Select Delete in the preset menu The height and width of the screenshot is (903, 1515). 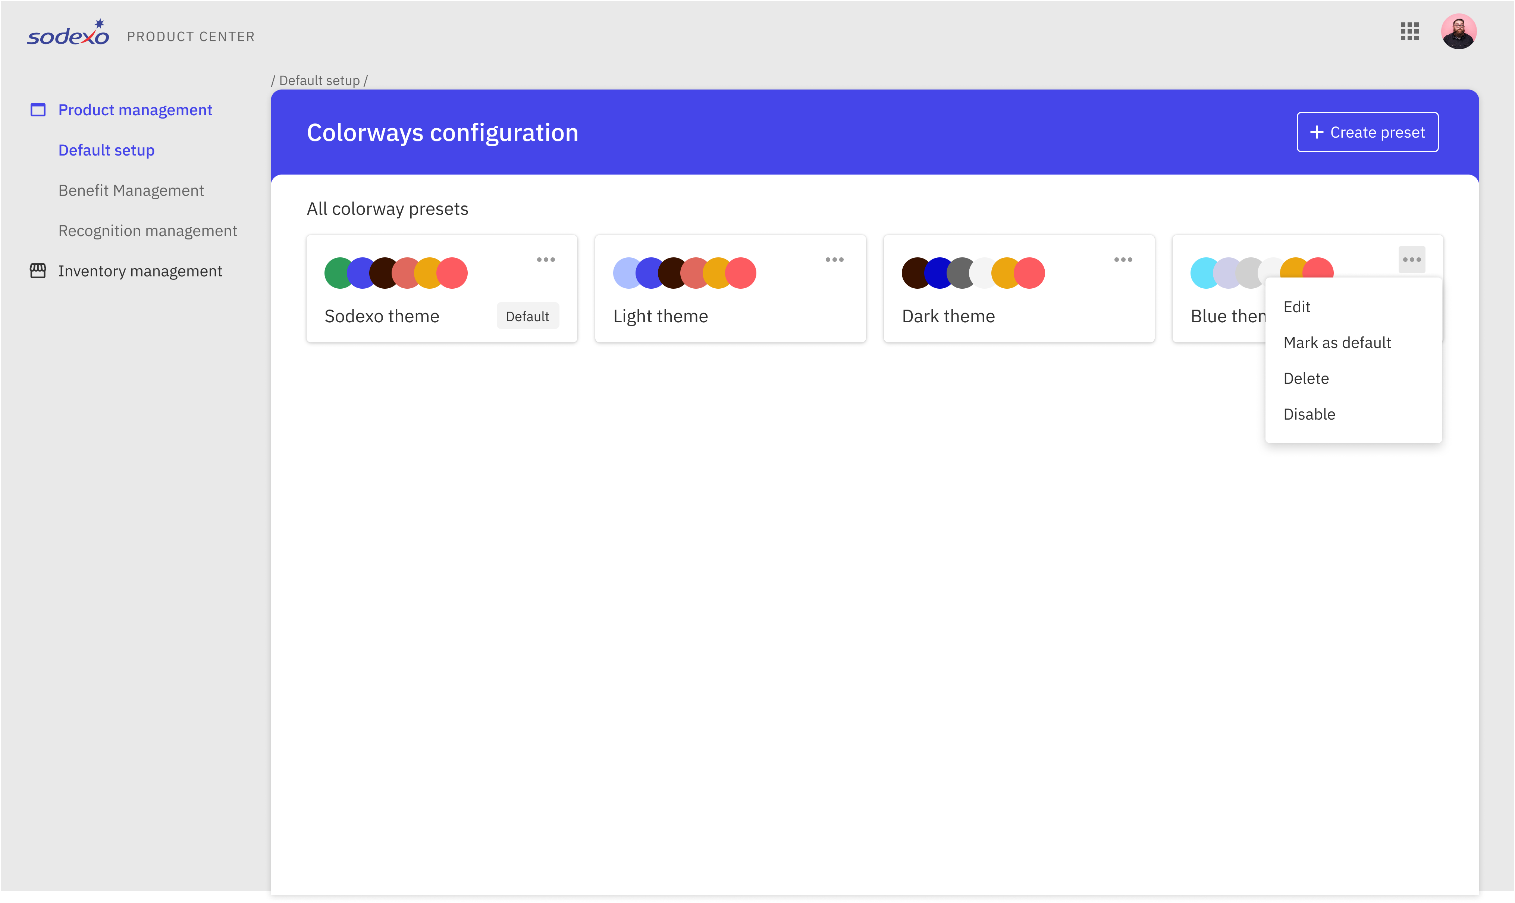pos(1306,379)
